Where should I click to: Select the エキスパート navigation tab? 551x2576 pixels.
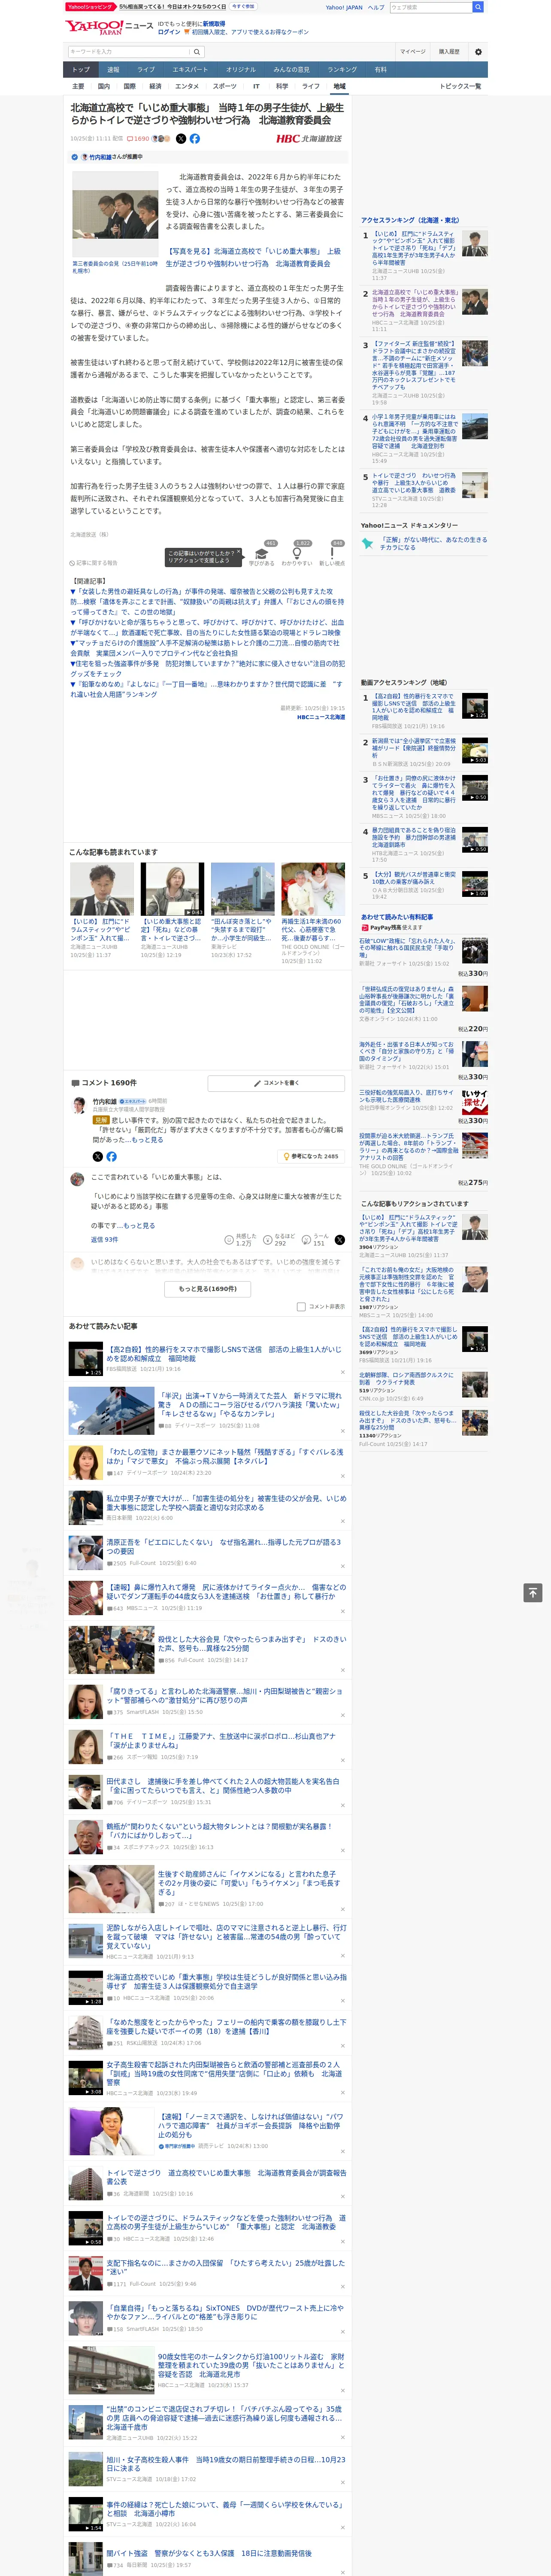190,70
